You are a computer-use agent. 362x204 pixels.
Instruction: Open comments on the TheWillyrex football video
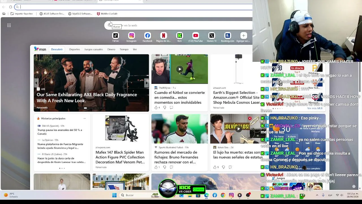coord(171,107)
